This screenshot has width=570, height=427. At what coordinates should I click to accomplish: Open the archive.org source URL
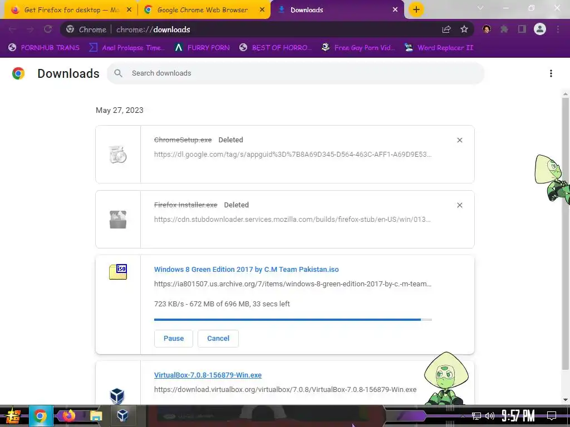(293, 284)
